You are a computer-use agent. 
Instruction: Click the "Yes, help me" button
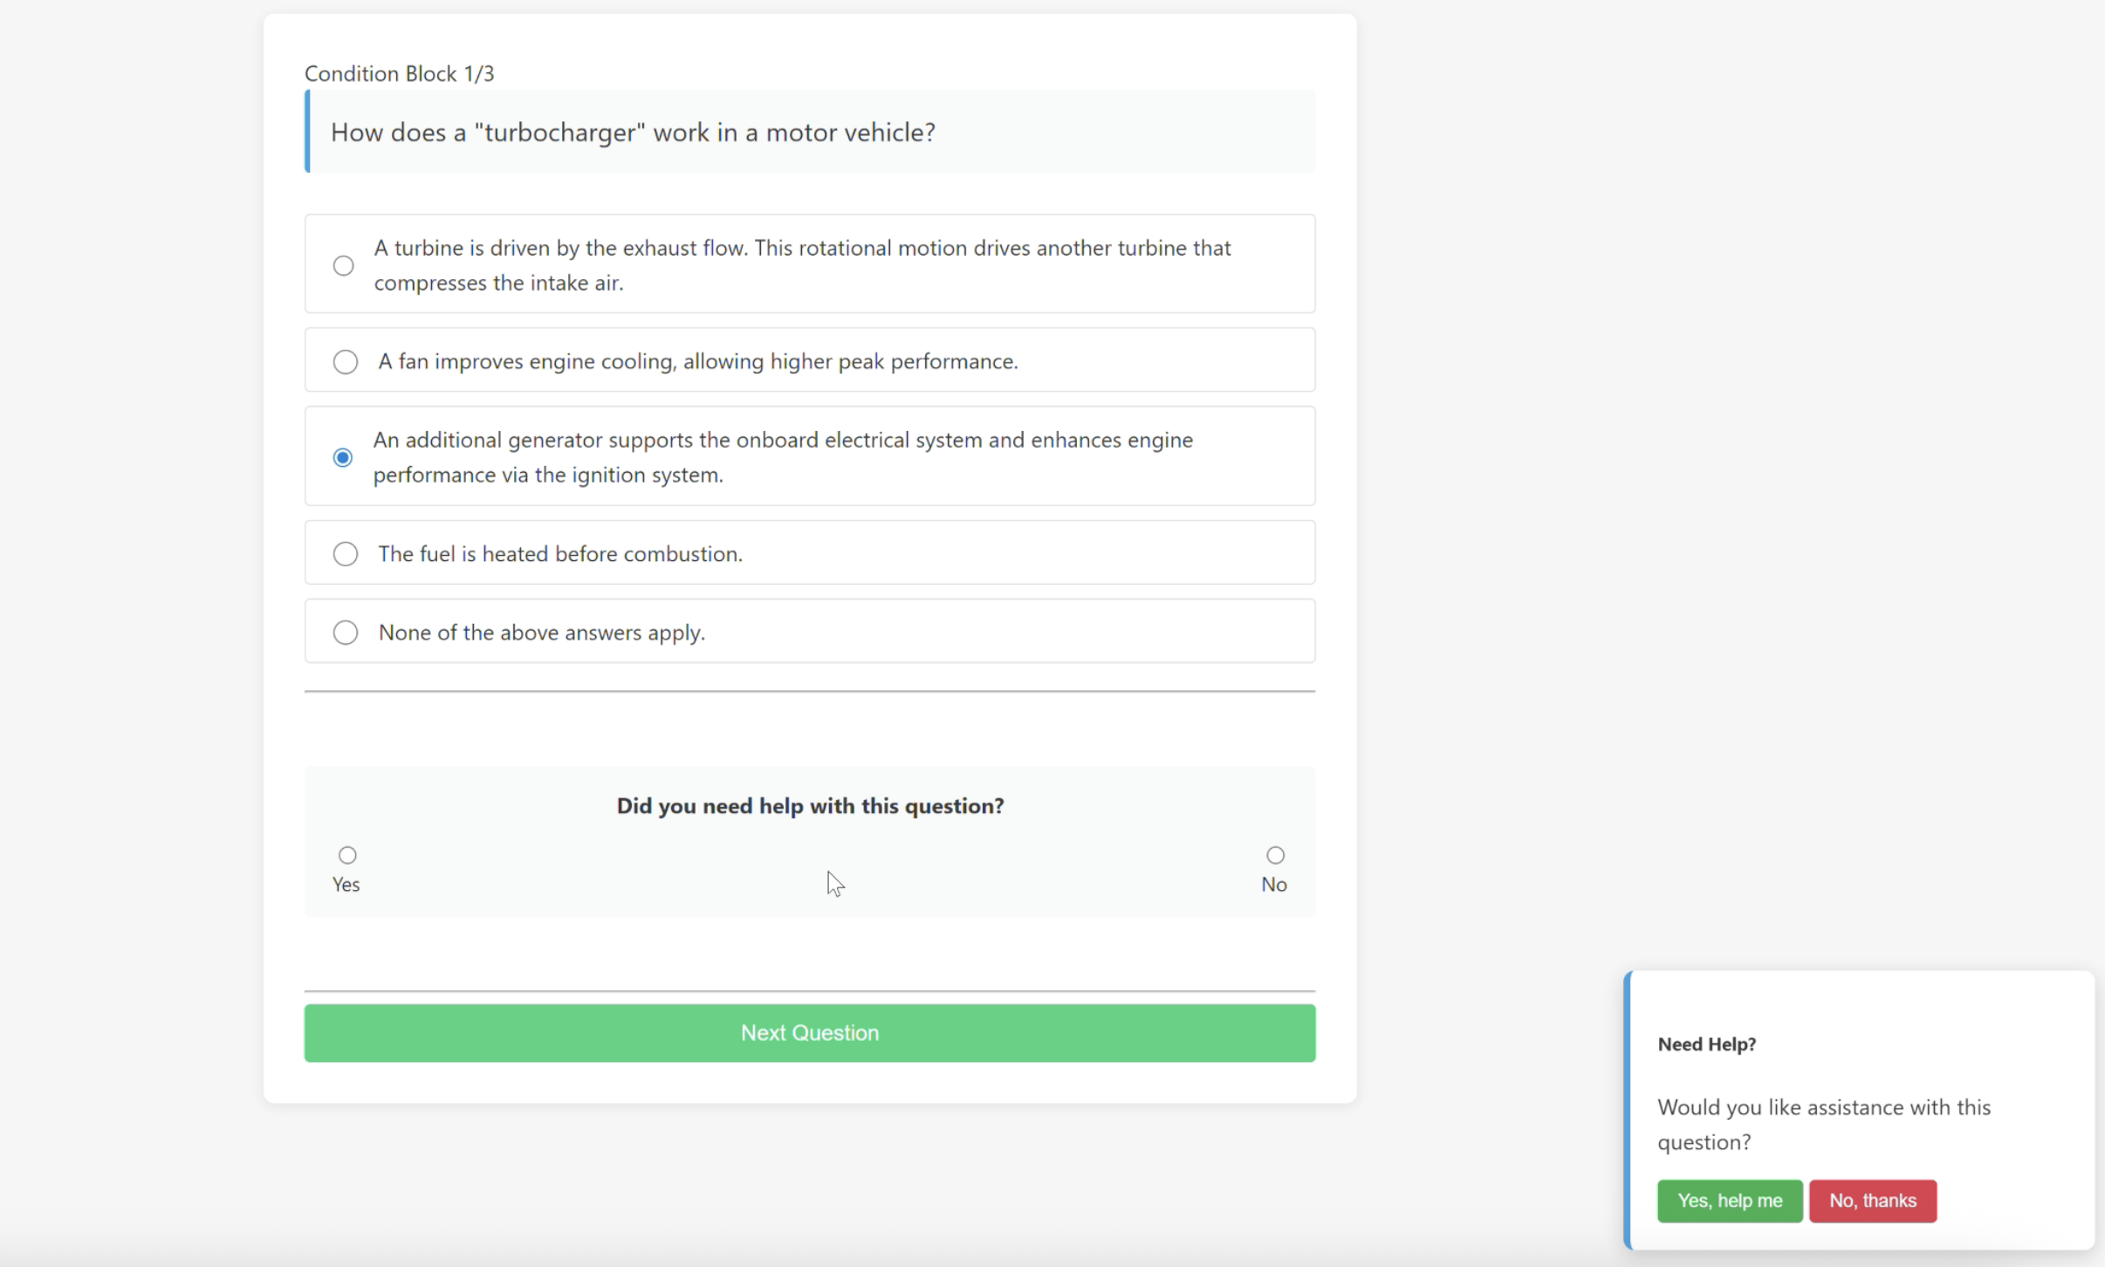tap(1729, 1201)
